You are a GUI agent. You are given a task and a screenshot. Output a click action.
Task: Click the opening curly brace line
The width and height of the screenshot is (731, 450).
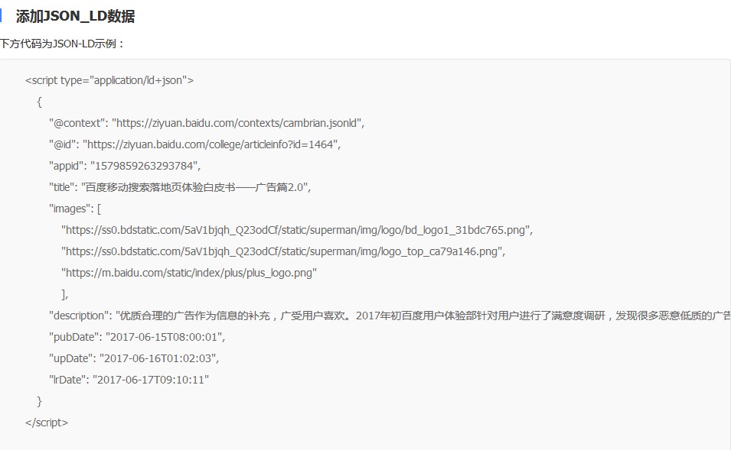pyautogui.click(x=40, y=102)
